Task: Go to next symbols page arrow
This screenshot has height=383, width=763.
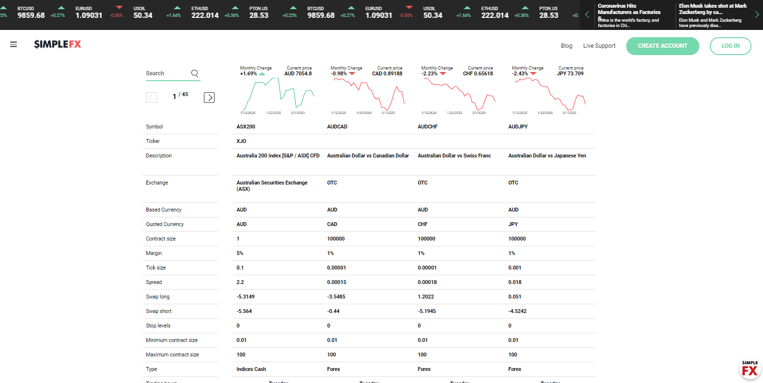Action: 209,98
